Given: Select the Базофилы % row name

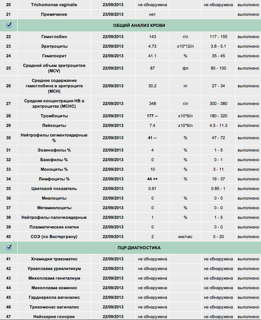Looking at the screenshot, I should [54, 160].
